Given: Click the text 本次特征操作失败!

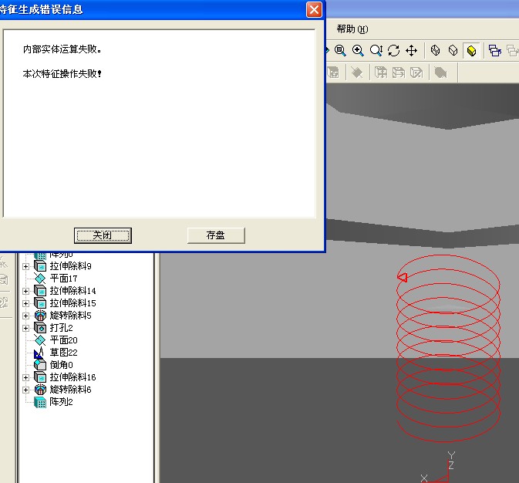Looking at the screenshot, I should [x=62, y=73].
